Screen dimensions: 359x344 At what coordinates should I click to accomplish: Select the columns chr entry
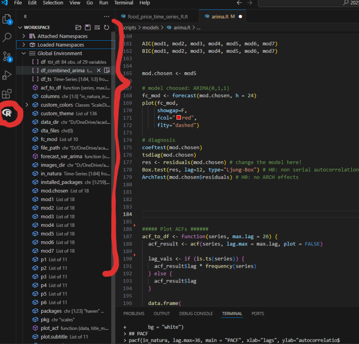coord(66,96)
